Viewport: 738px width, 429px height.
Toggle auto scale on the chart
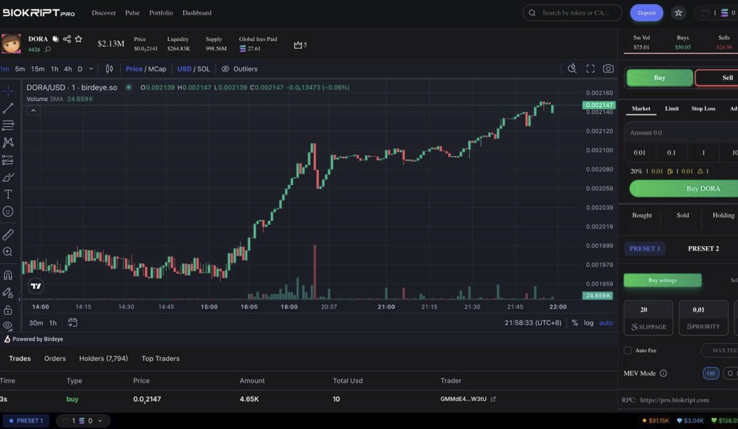point(606,323)
